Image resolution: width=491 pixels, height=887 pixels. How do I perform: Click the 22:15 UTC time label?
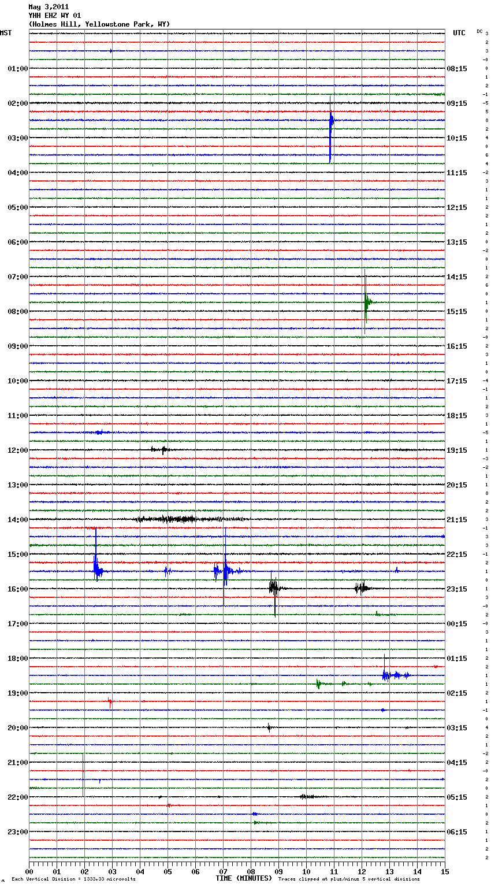[457, 555]
